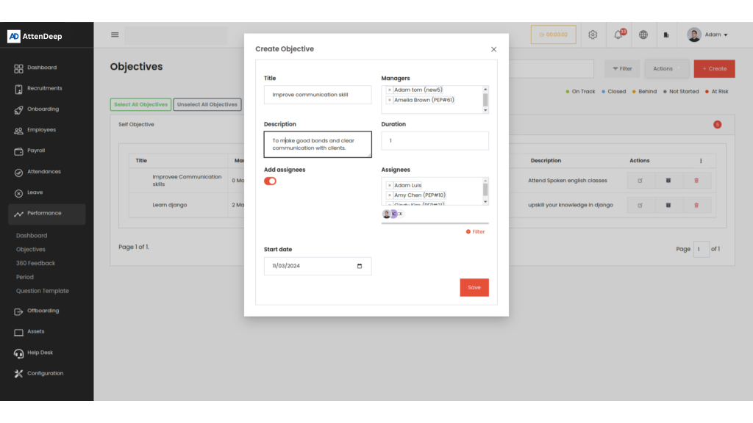
Task: Click the hamburger menu icon
Action: pyautogui.click(x=115, y=35)
